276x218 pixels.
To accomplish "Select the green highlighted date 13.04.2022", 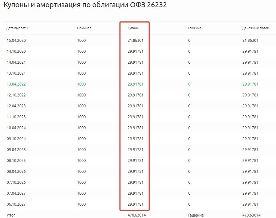I will [16, 84].
